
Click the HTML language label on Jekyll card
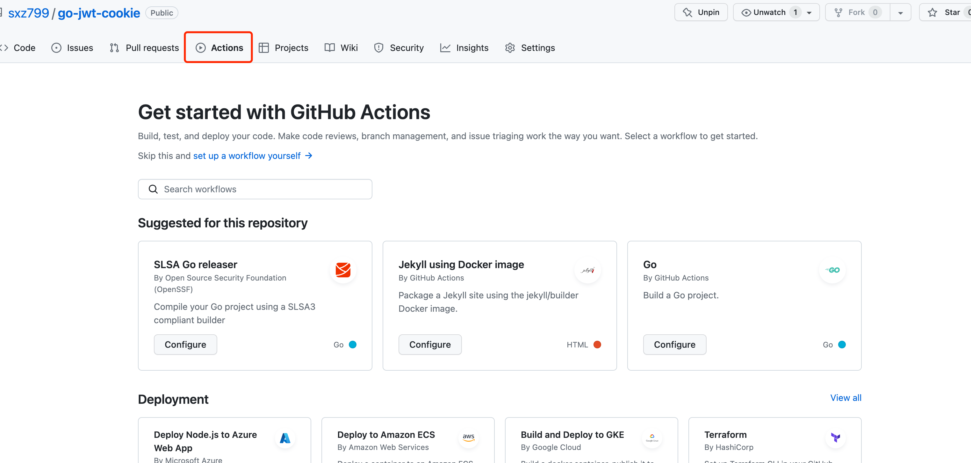click(x=578, y=345)
